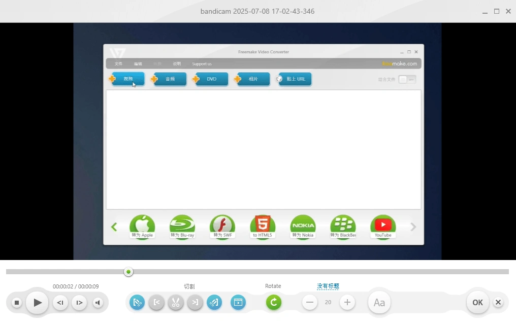Increase the font size with plus button

[347, 303]
